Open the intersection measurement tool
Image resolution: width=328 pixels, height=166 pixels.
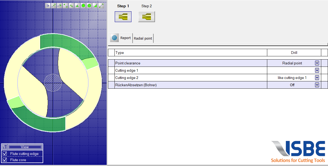pos(66,5)
